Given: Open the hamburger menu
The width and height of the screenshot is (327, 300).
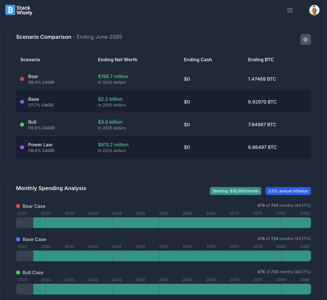Looking at the screenshot, I should click(x=290, y=10).
